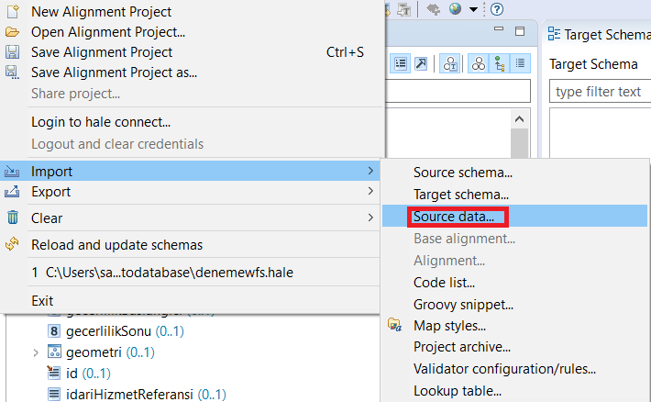Screen dimensions: 651x402
Task: Click the highlighted Import menu item
Action: pyautogui.click(x=190, y=171)
